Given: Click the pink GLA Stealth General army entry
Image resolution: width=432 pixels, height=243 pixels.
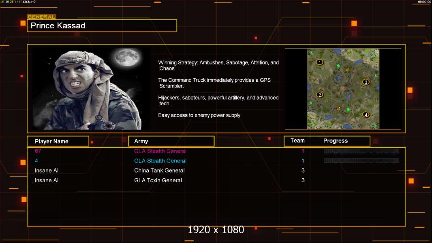Looking at the screenshot, I should pyautogui.click(x=160, y=151).
